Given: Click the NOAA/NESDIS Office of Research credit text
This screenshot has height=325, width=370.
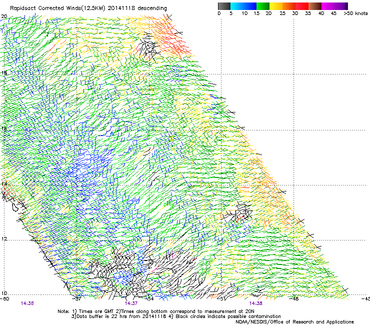Looking at the screenshot, I should pos(294,322).
